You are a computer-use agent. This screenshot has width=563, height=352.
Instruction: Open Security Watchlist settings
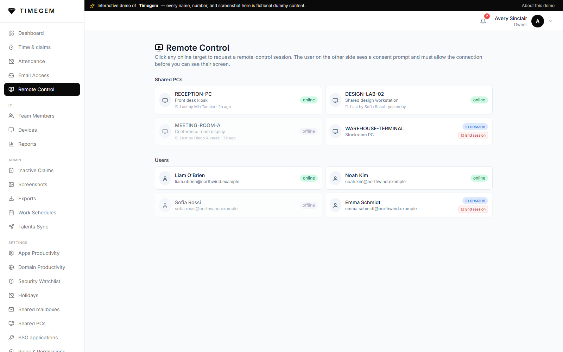point(42,281)
